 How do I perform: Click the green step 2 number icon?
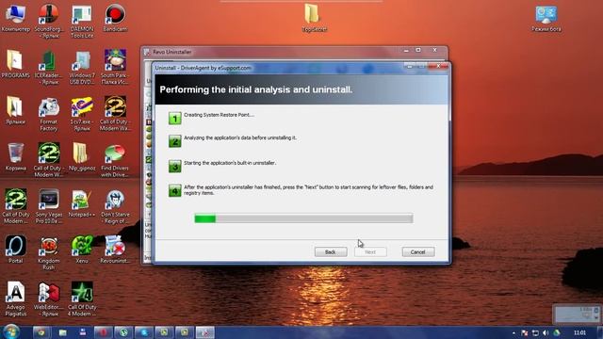175,141
